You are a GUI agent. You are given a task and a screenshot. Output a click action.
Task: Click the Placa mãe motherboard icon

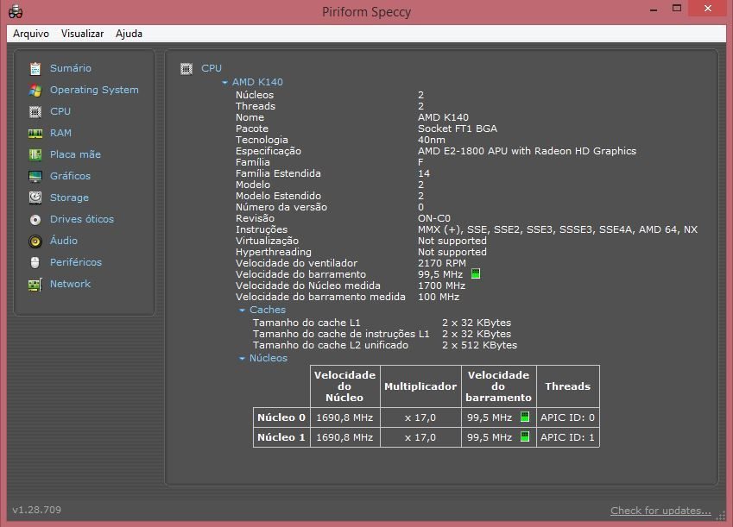(x=35, y=154)
